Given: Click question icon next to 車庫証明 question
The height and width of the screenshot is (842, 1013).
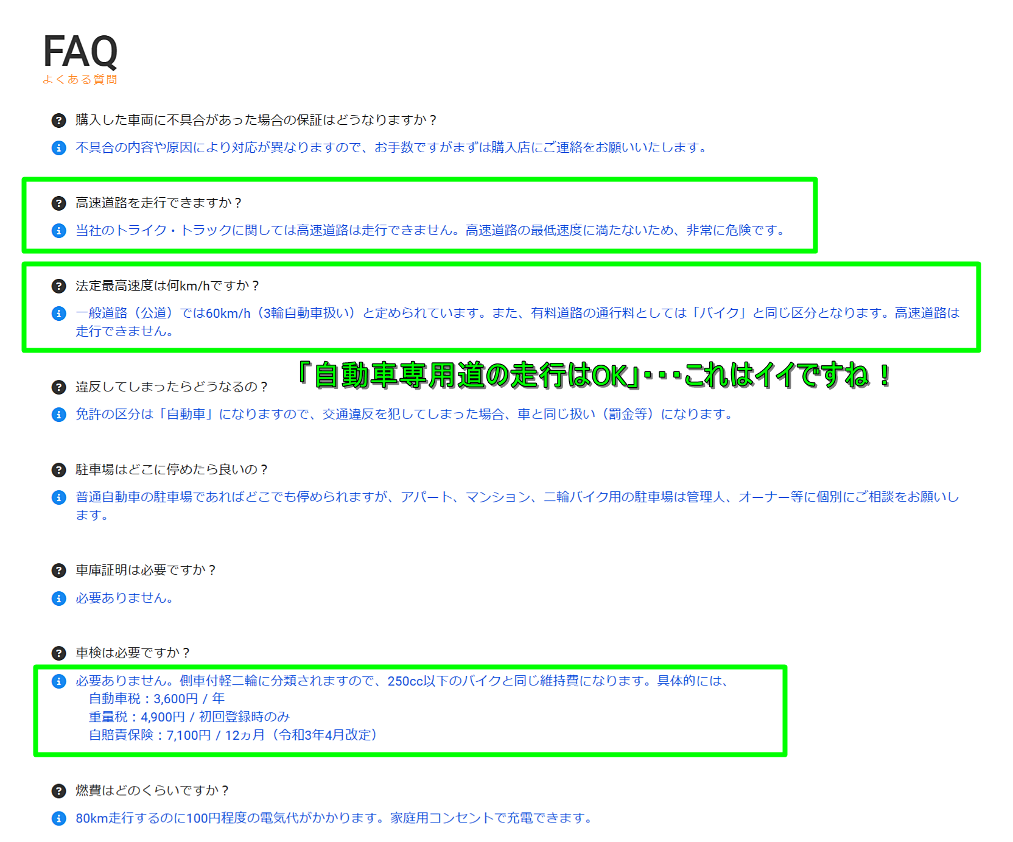Looking at the screenshot, I should (58, 570).
